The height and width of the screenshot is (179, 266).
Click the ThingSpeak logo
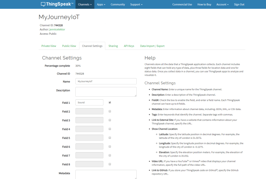pos(57,4)
